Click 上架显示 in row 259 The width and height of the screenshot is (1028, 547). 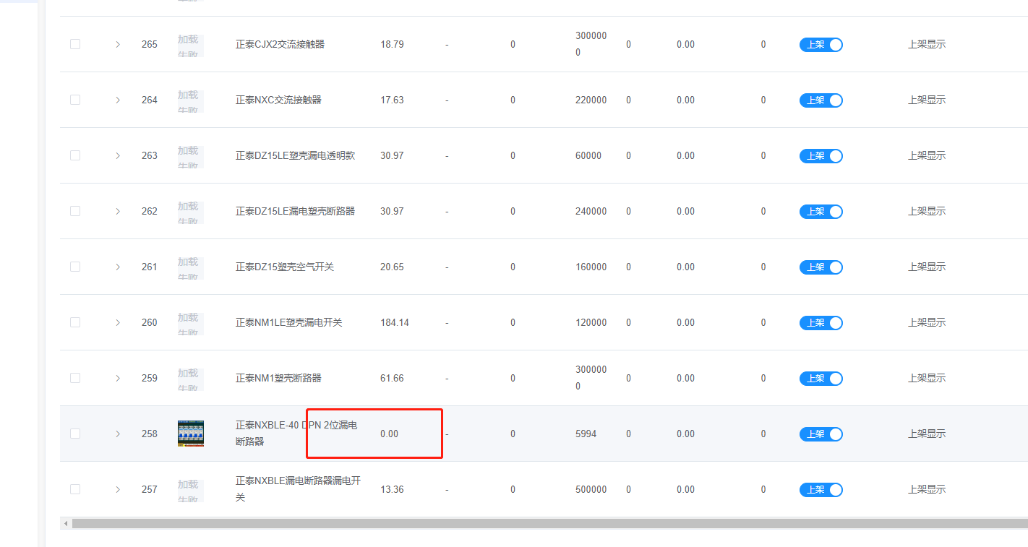(927, 378)
